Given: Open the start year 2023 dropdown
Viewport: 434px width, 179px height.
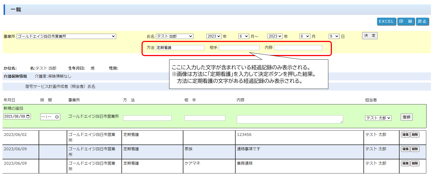Looking at the screenshot, I should click(x=214, y=36).
